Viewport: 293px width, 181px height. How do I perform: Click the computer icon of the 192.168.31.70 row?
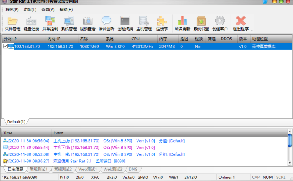pos(11,47)
